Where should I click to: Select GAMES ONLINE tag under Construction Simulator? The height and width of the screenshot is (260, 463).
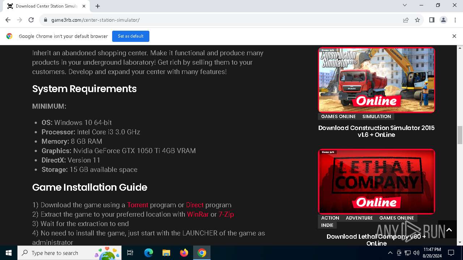coord(338,116)
